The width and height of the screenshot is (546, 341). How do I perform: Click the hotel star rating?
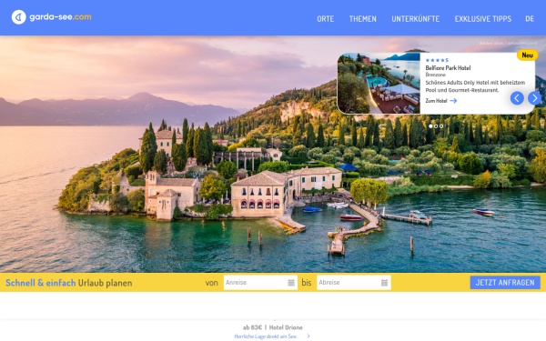(437, 60)
